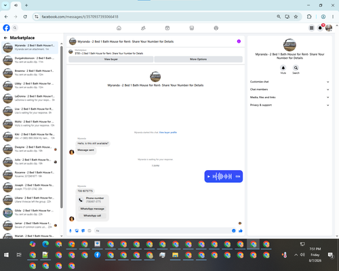This screenshot has height=271, width=339.
Task: Open the Joseph conversation
Action: 30,187
